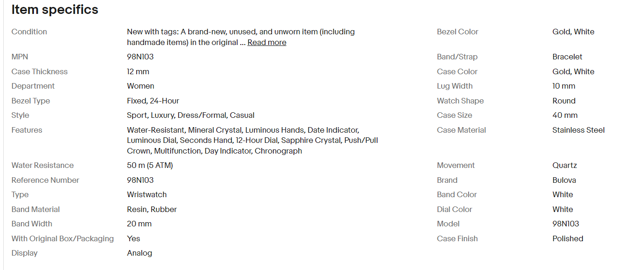629x270 pixels.
Task: Select the Case Finish Polished value
Action: [568, 238]
